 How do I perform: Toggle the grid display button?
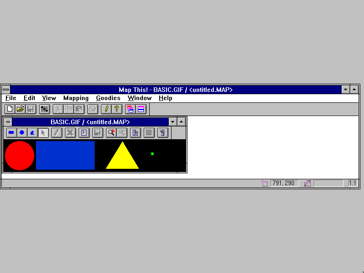pos(149,133)
